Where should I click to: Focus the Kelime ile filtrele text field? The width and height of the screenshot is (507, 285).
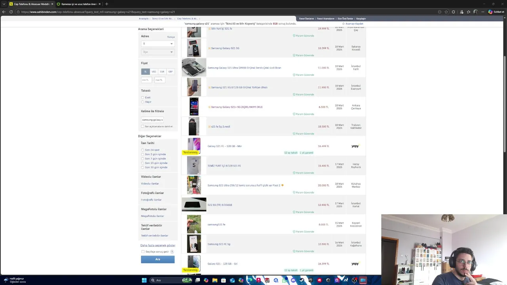coord(152,120)
